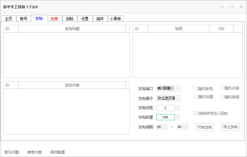
Task: Check the 随机标题 box
Action: 196,97
